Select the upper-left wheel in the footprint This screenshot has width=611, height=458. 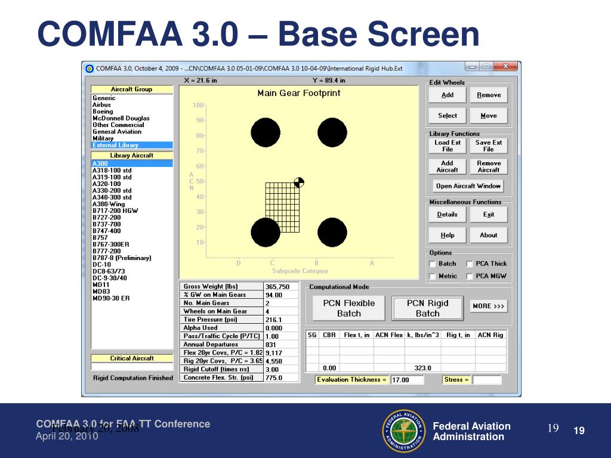pos(266,132)
